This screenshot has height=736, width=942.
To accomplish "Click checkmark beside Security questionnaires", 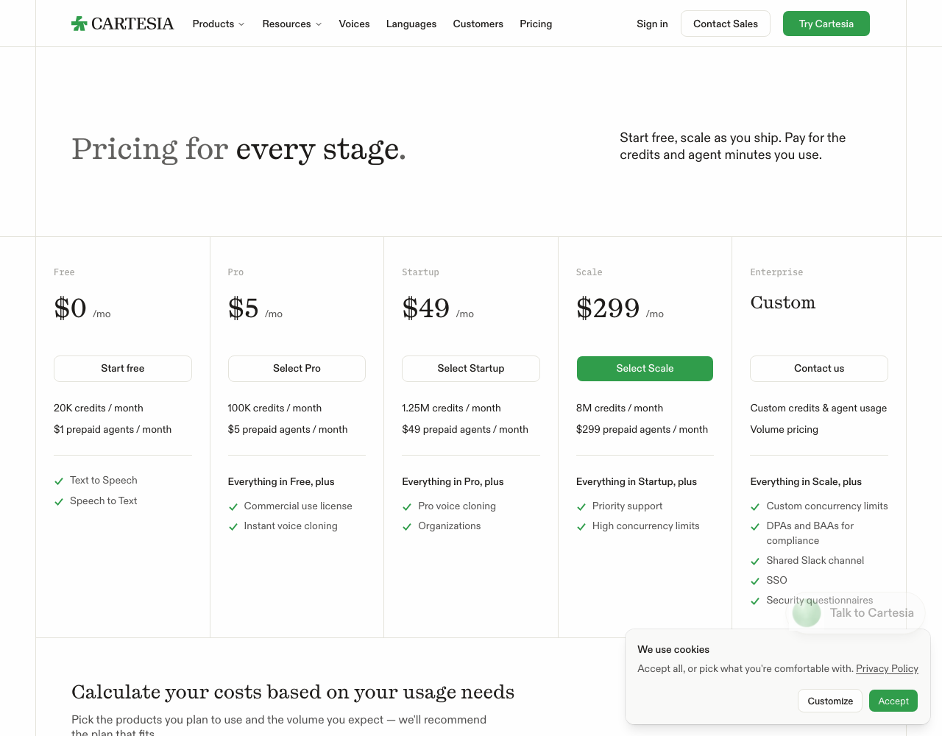I will [x=755, y=601].
